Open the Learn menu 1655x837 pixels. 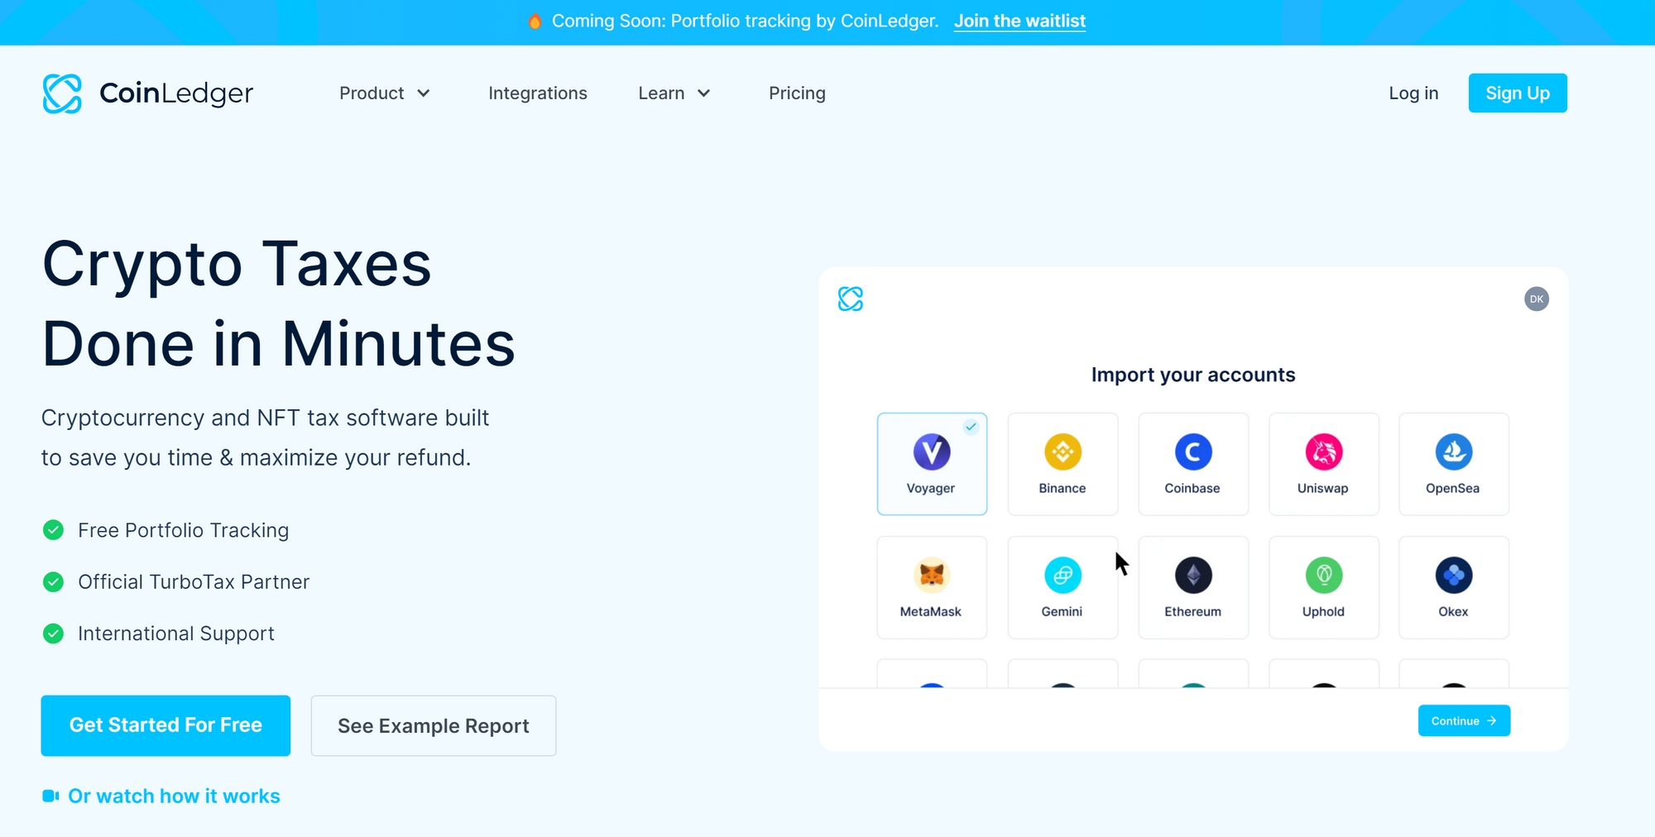click(674, 93)
